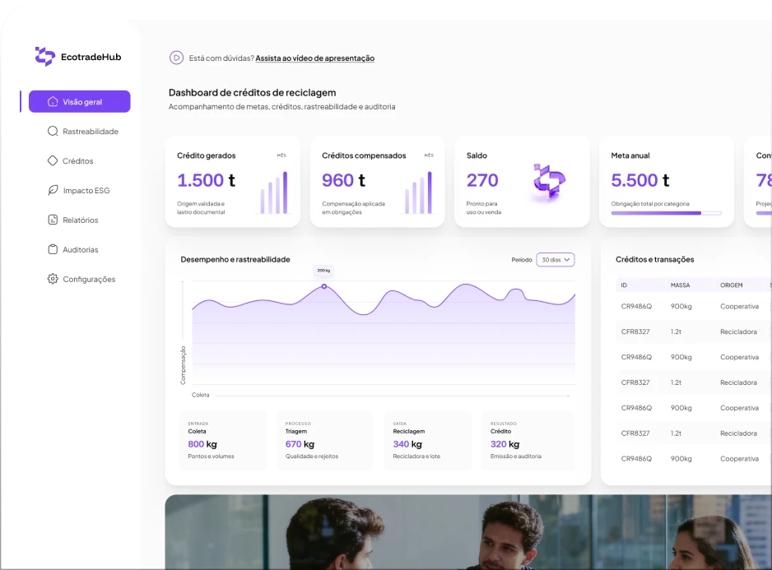The height and width of the screenshot is (570, 772).
Task: Click the Desempenho e rastreabilidade chart title
Action: (235, 259)
